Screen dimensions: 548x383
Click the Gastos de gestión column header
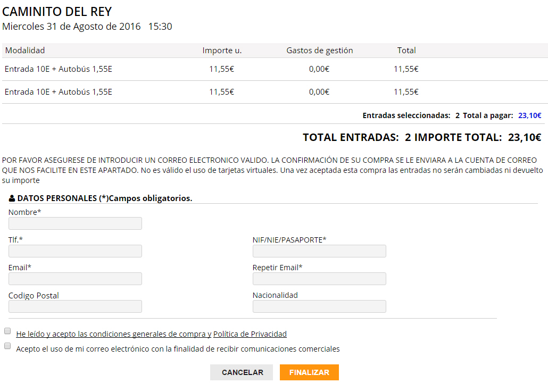[319, 51]
